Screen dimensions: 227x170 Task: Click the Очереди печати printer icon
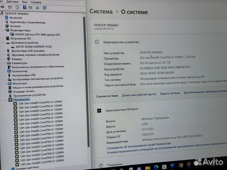10,92
